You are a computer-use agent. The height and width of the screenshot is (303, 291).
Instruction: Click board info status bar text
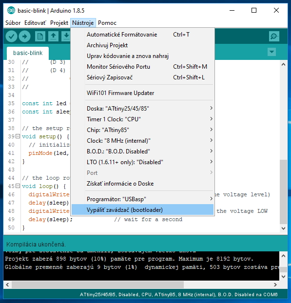[x=179, y=295]
